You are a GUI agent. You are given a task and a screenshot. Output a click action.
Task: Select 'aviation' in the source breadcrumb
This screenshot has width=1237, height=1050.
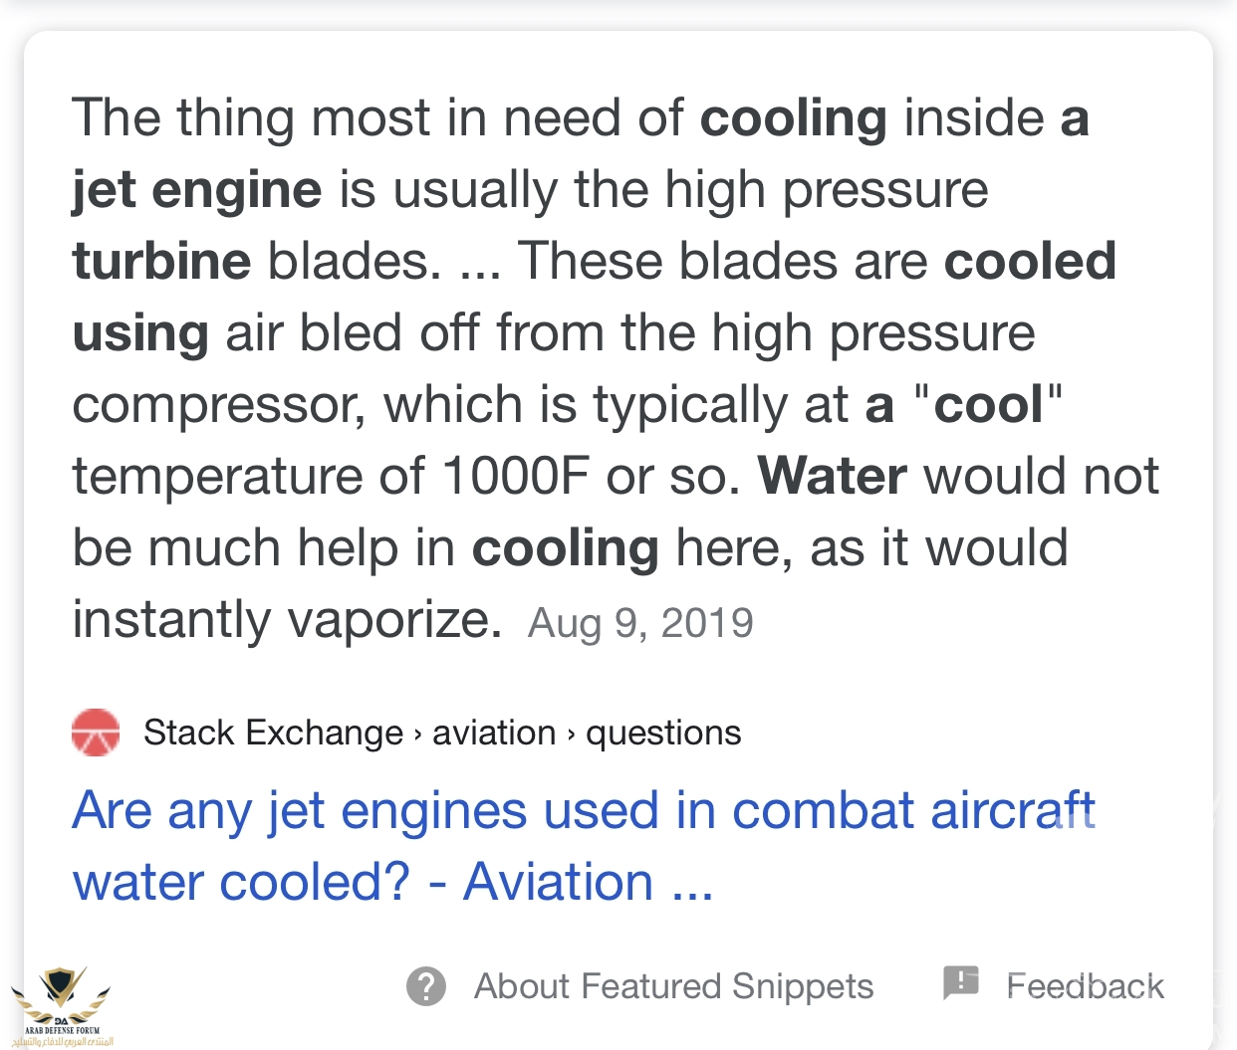point(494,733)
